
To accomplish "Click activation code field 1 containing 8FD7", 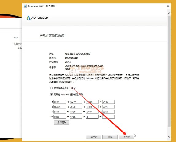I will tap(60, 102).
